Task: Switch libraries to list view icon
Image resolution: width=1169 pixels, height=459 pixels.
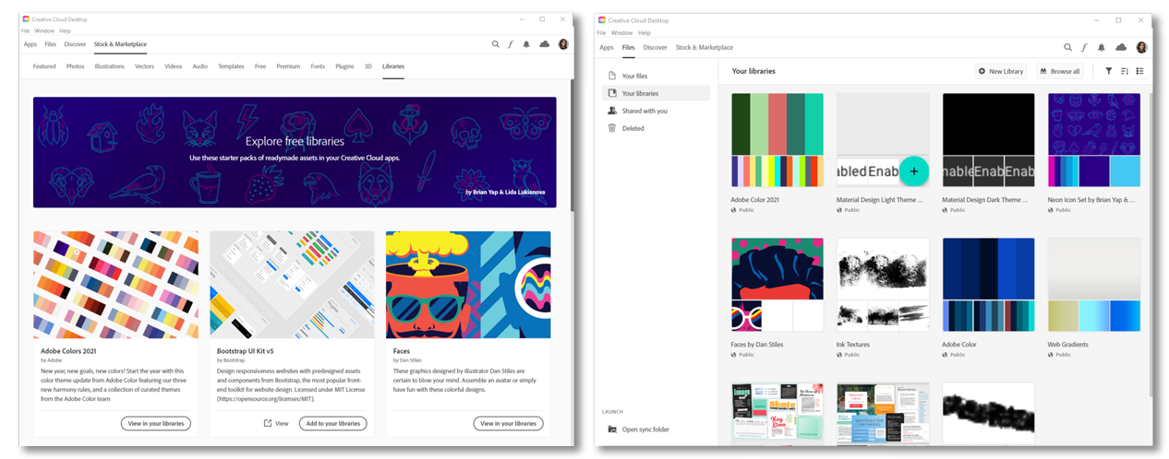Action: coord(1139,71)
